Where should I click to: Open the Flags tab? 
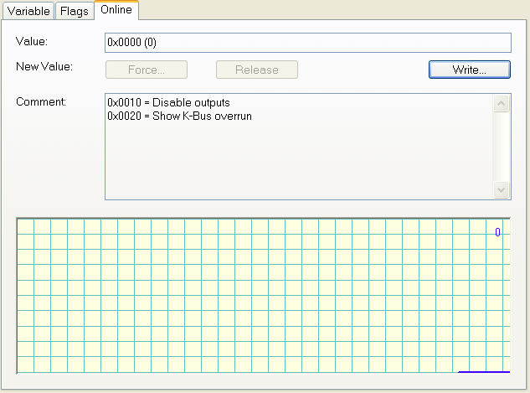75,11
